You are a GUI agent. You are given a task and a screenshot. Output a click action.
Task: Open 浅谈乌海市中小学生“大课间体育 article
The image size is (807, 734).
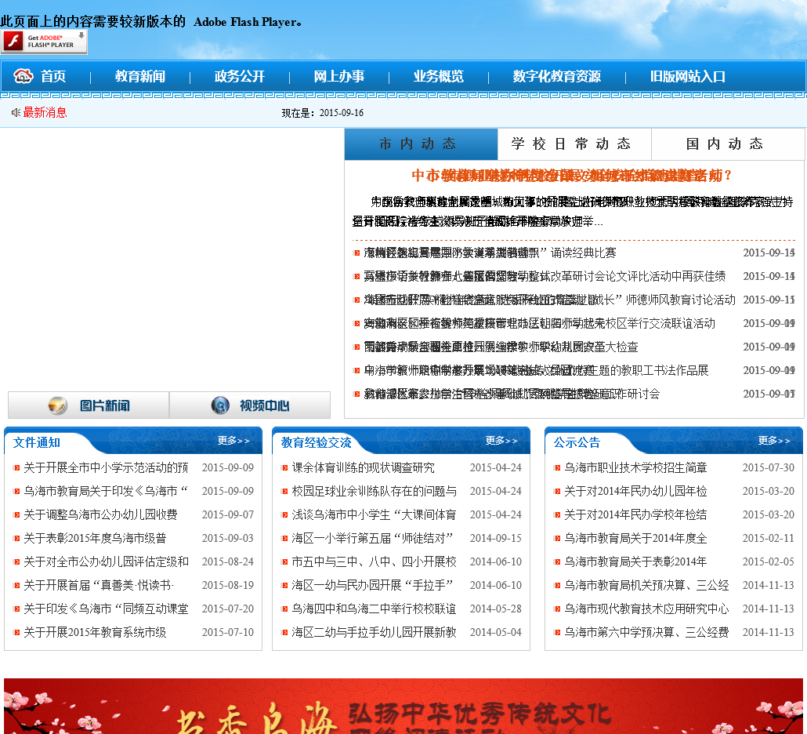375,514
